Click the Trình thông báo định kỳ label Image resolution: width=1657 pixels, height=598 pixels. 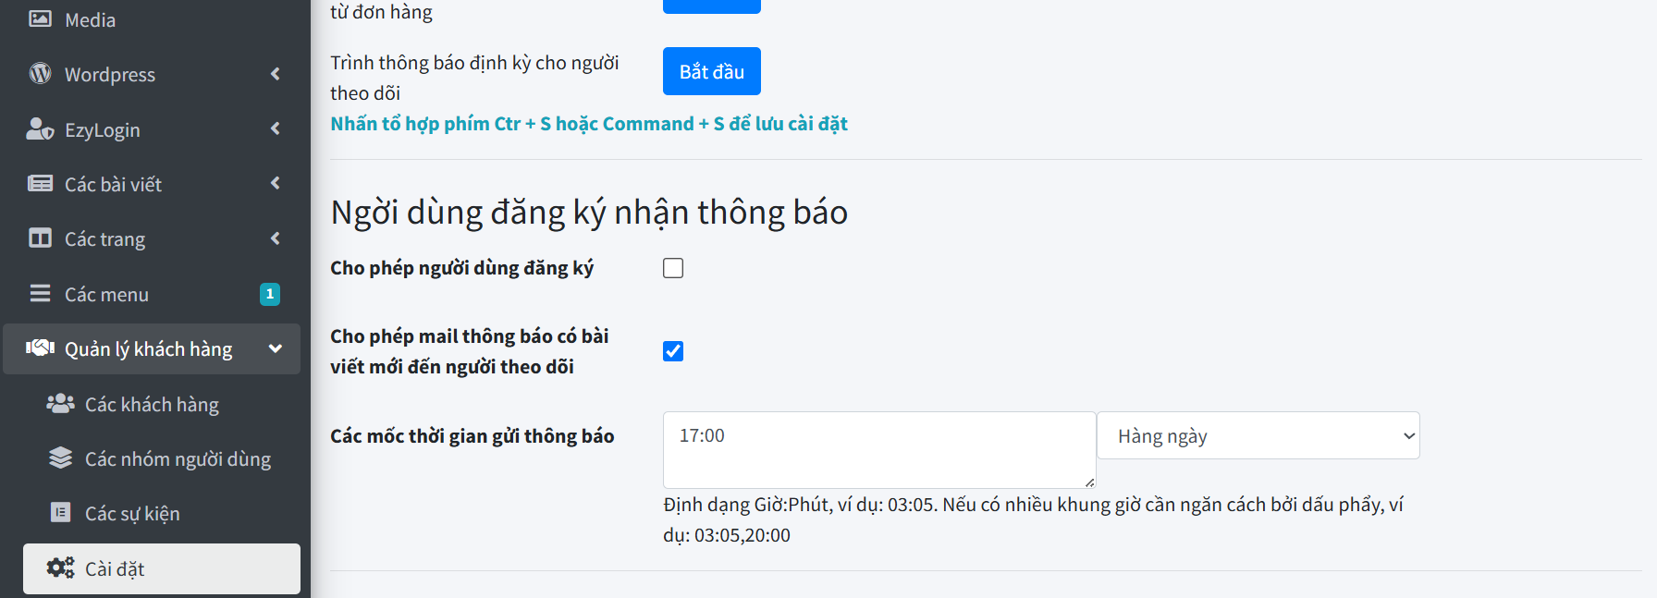tap(474, 78)
